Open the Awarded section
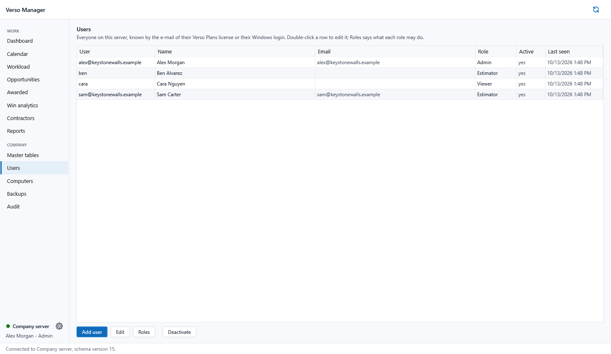The image size is (611, 354). click(x=35, y=92)
